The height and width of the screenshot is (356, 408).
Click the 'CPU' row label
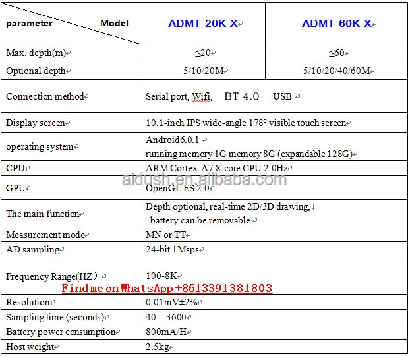(x=15, y=168)
